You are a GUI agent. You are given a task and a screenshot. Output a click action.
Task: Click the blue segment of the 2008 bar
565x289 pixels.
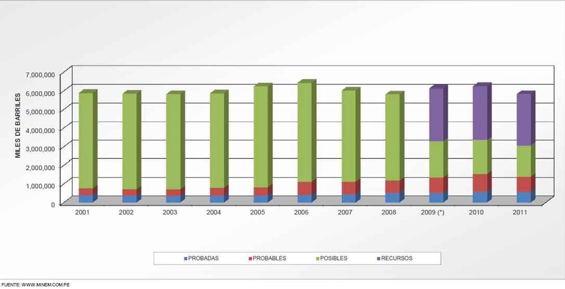[392, 198]
